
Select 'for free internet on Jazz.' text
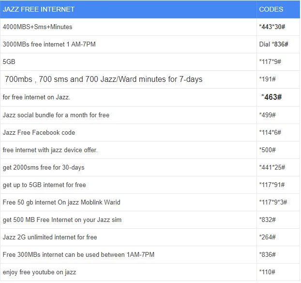pos(36,97)
